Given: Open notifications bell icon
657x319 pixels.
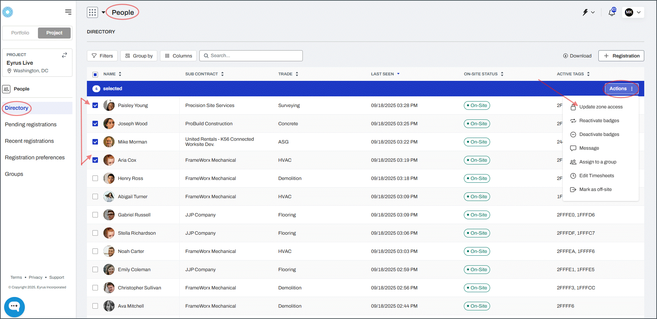Looking at the screenshot, I should pos(612,12).
